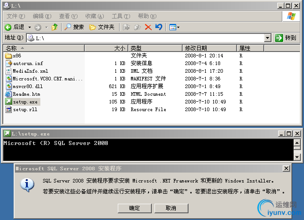Image resolution: width=304 pixels, height=220 pixels.
Task: Click the red Delete X icon
Action: [x=148, y=27]
